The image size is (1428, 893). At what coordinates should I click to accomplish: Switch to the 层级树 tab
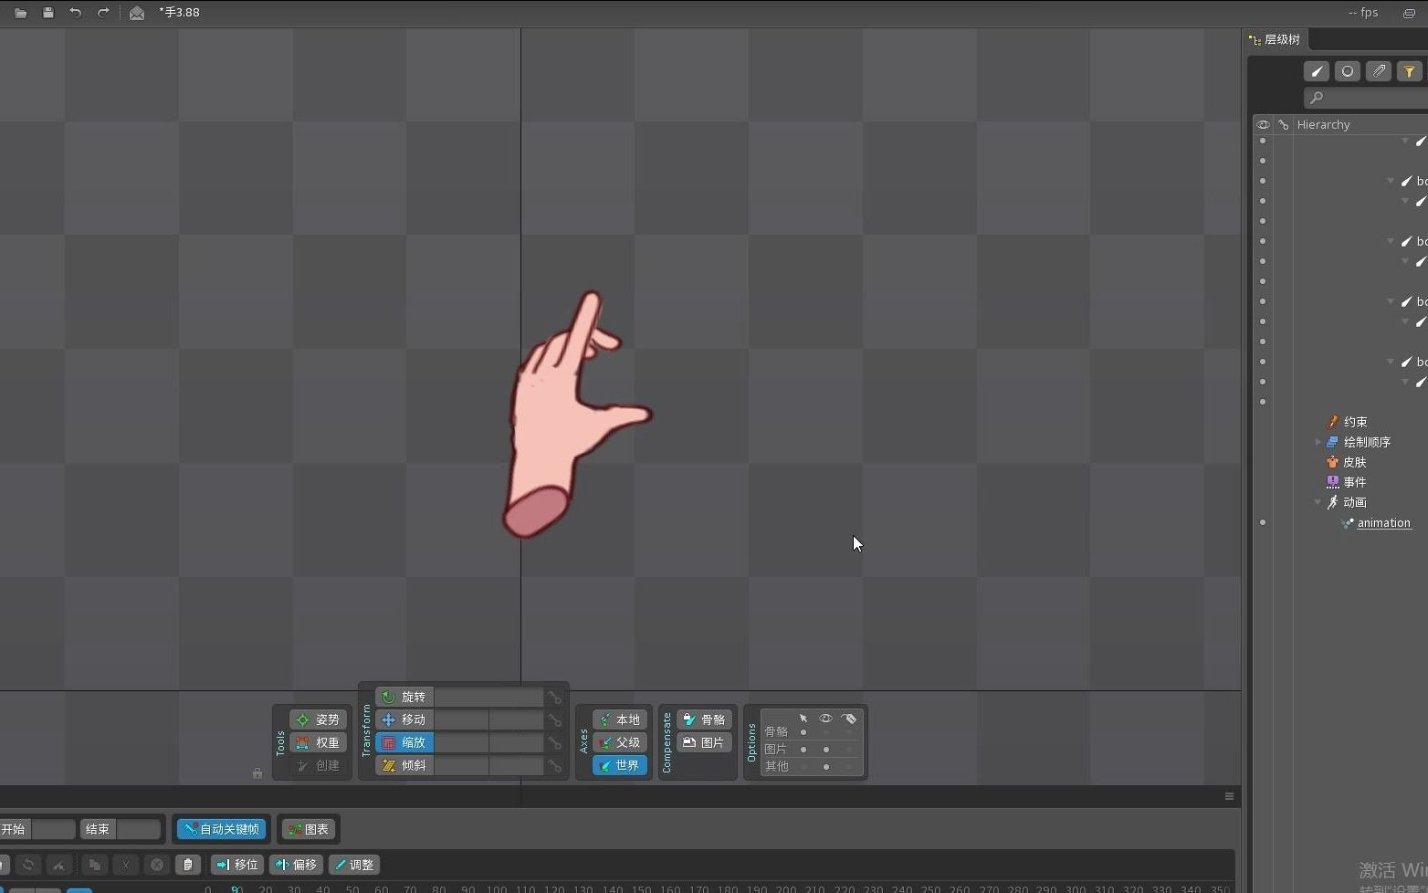[x=1275, y=39]
